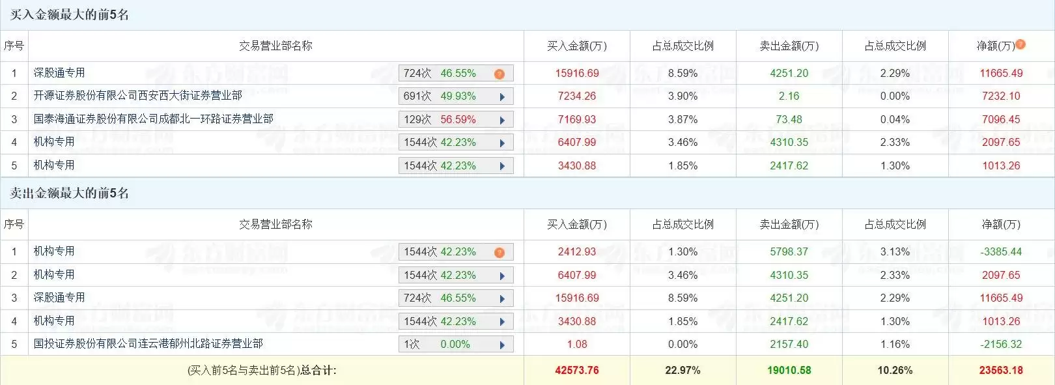Click the 卖出金额(万) column header in the sell table
The height and width of the screenshot is (385, 1055).
pyautogui.click(x=789, y=224)
